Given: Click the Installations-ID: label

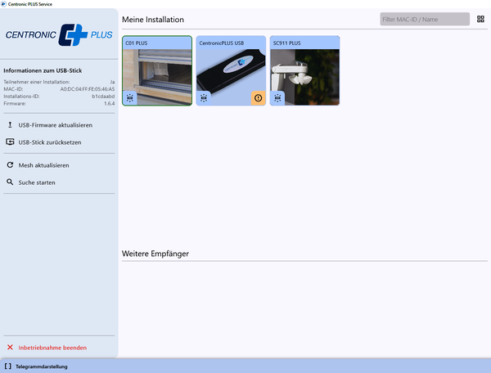Looking at the screenshot, I should pos(21,96).
